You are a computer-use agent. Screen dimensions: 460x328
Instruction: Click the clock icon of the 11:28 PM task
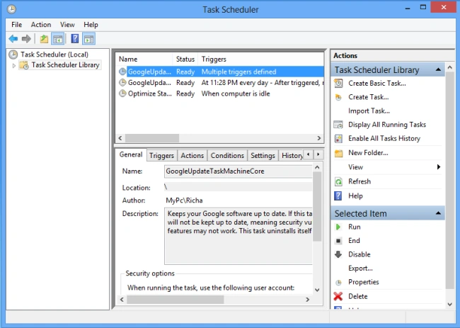tap(122, 83)
